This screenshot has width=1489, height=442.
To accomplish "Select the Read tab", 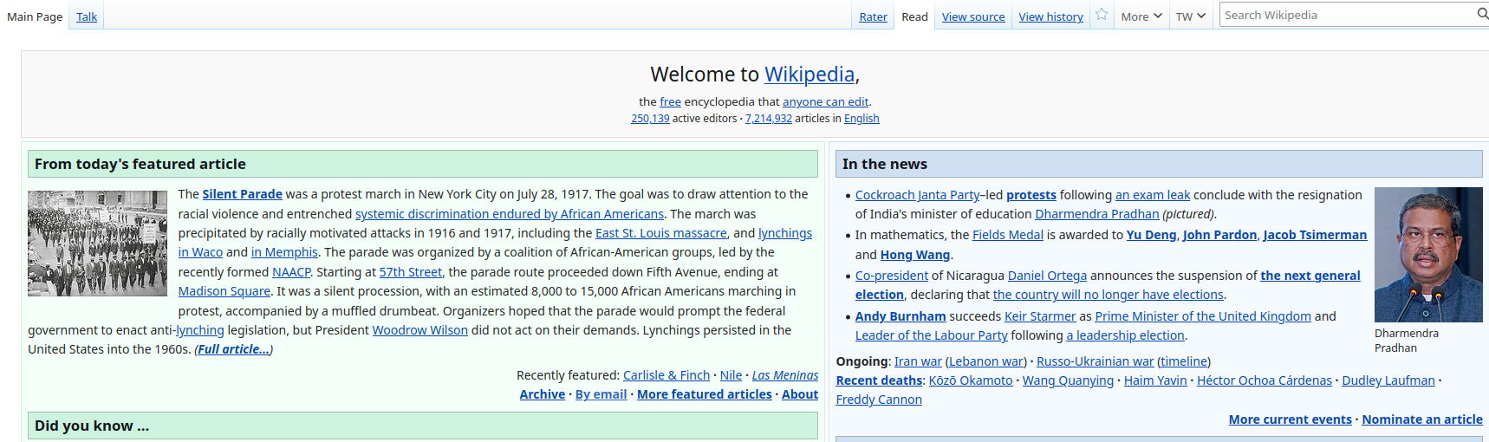I will (914, 16).
